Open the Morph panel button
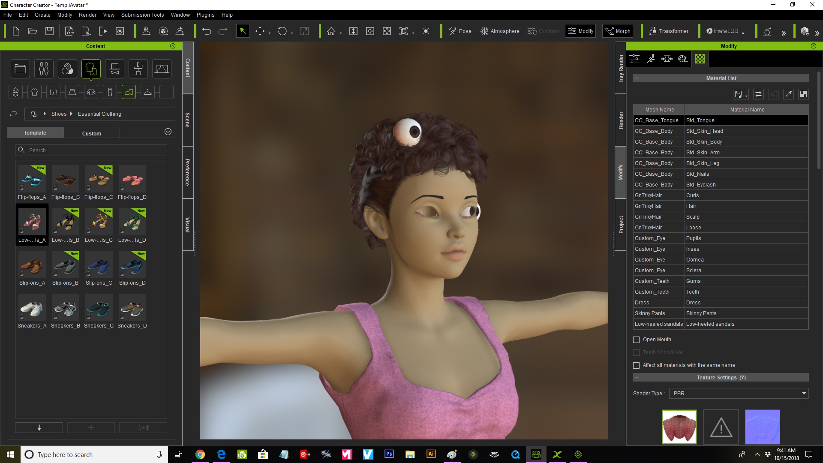 pyautogui.click(x=618, y=31)
